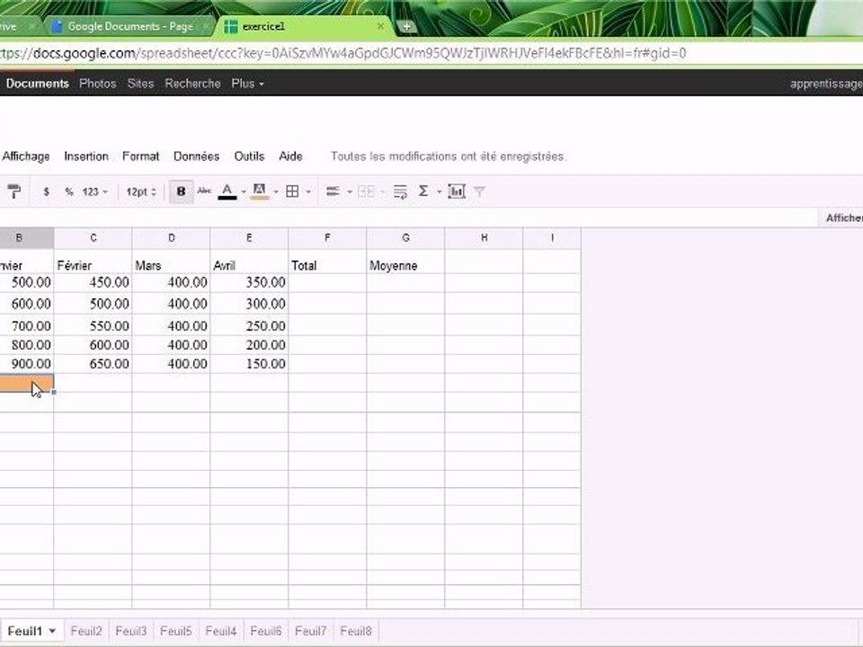Select cell containing 900.00
Viewport: 863px width, 647px height.
[x=26, y=364]
